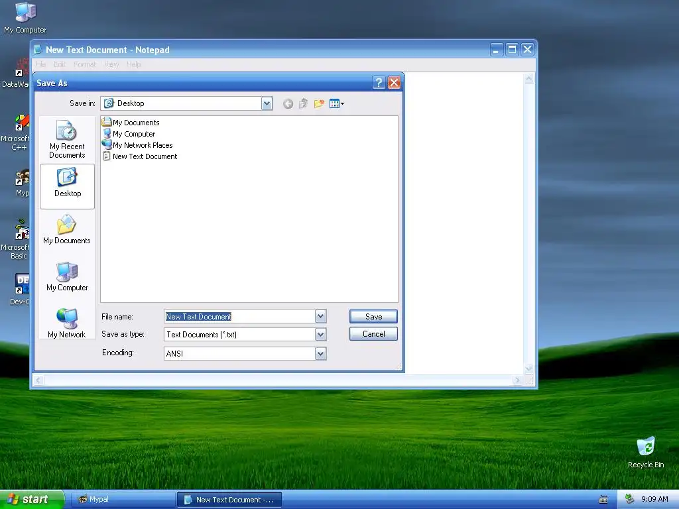Image resolution: width=679 pixels, height=509 pixels.
Task: Expand the Save in location dropdown
Action: click(x=267, y=103)
